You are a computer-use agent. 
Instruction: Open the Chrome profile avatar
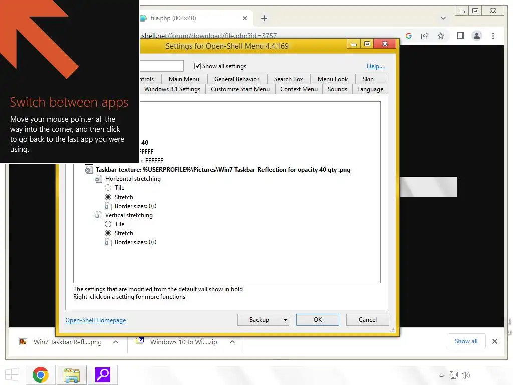(x=477, y=36)
